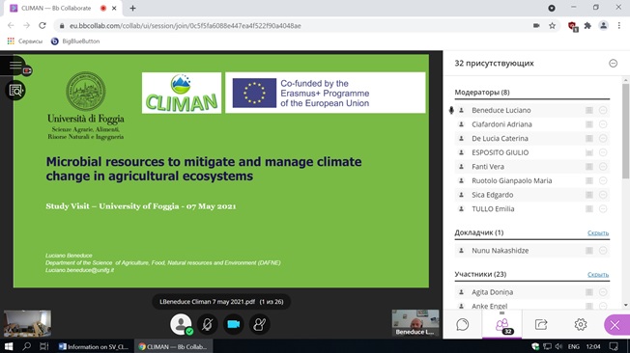Open attendee controls for De Lucia Caterina

pyautogui.click(x=603, y=138)
